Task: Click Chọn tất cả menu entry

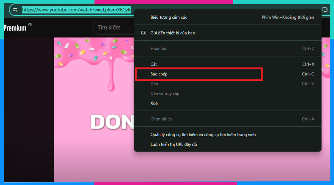Action: point(161,119)
